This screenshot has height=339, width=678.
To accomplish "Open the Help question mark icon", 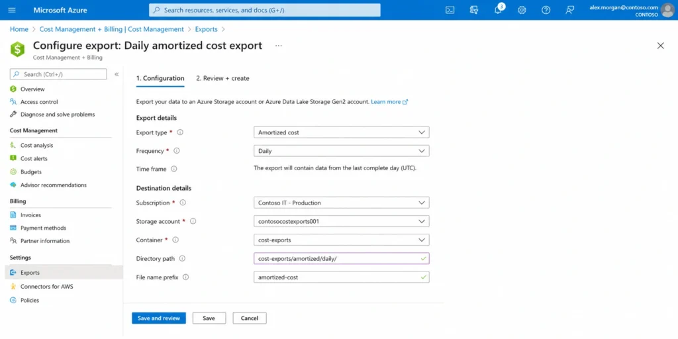I will coord(546,10).
